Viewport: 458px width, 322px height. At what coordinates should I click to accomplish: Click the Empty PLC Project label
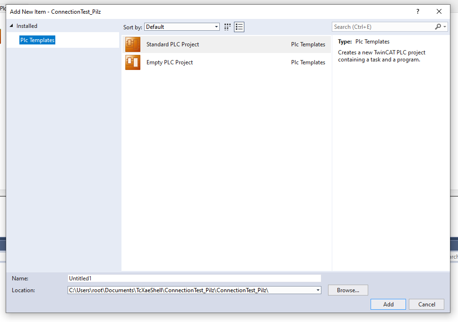(x=169, y=62)
